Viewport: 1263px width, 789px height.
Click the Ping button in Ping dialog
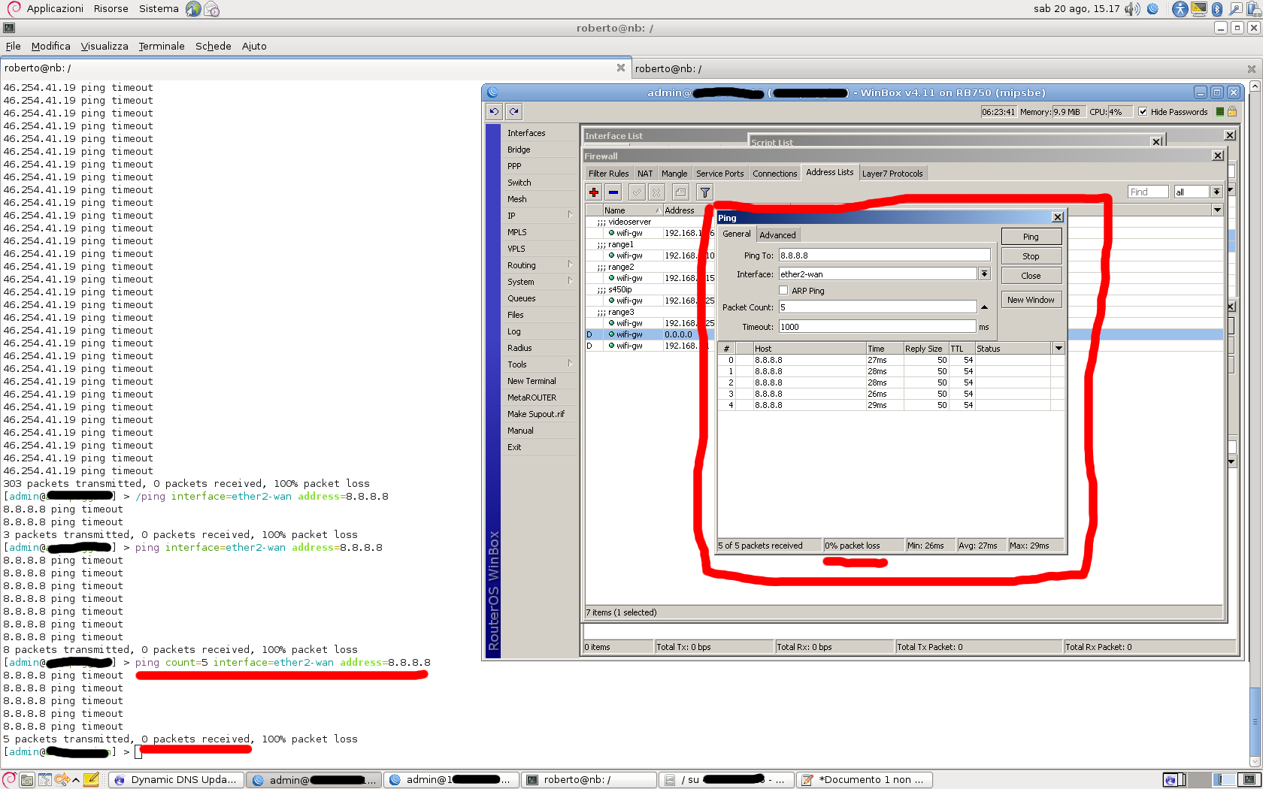click(x=1031, y=237)
